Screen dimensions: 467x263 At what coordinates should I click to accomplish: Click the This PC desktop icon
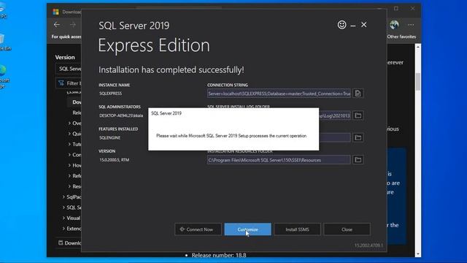click(x=2, y=11)
